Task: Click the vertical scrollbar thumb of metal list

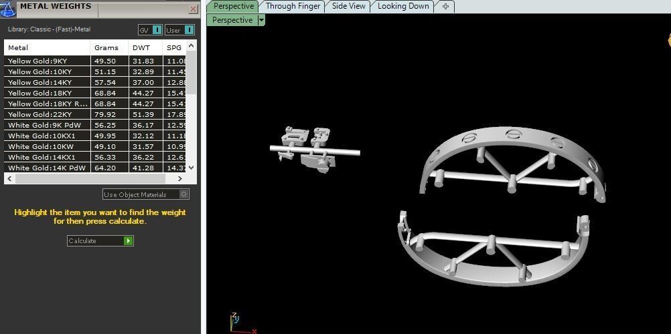Action: click(x=192, y=73)
